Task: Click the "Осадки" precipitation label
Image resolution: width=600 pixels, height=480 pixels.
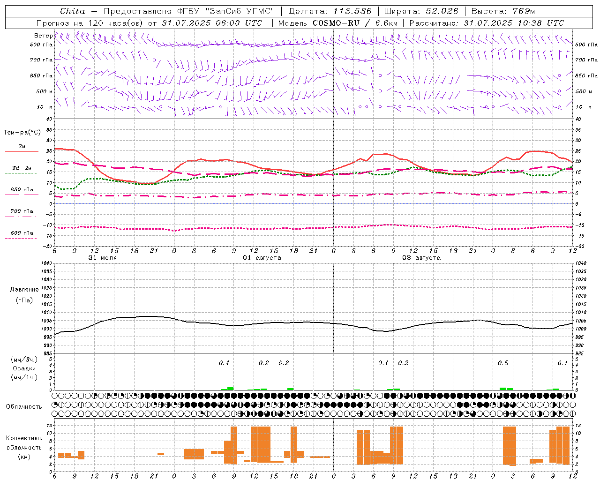Action: pos(24,368)
